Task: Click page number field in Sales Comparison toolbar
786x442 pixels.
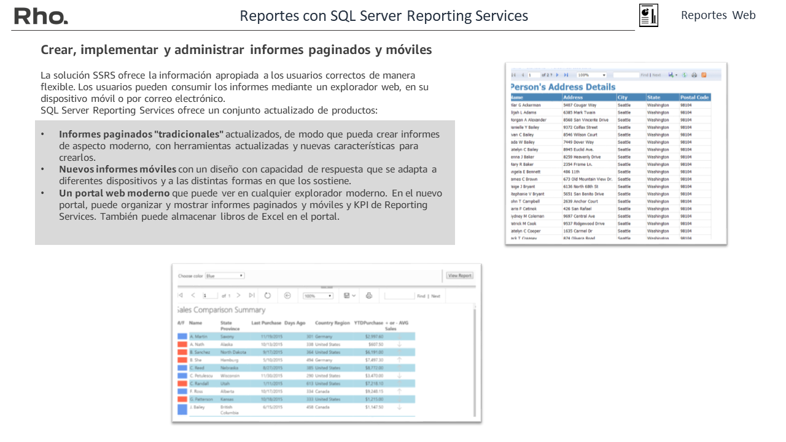Action: (211, 295)
